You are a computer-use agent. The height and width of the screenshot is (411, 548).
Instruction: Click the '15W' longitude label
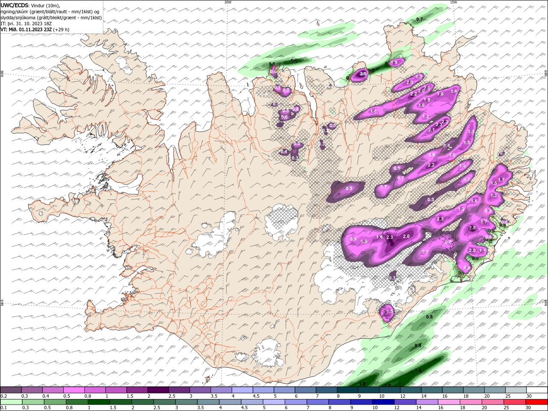tap(453, 2)
